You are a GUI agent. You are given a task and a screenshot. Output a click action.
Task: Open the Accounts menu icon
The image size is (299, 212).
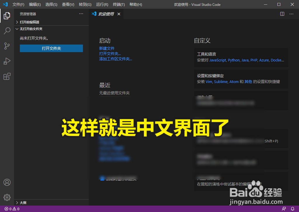click(7, 182)
